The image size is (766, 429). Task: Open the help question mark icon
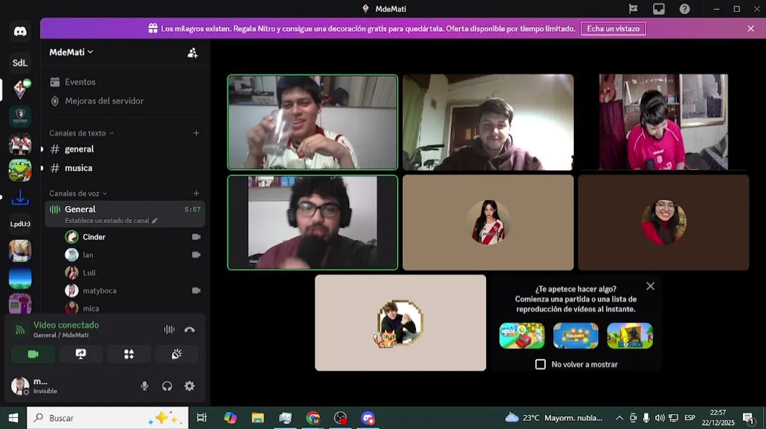coord(685,9)
